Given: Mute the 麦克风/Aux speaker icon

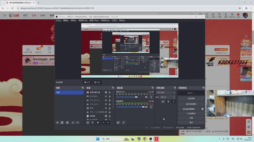Looking at the screenshot, I should point(146,97).
